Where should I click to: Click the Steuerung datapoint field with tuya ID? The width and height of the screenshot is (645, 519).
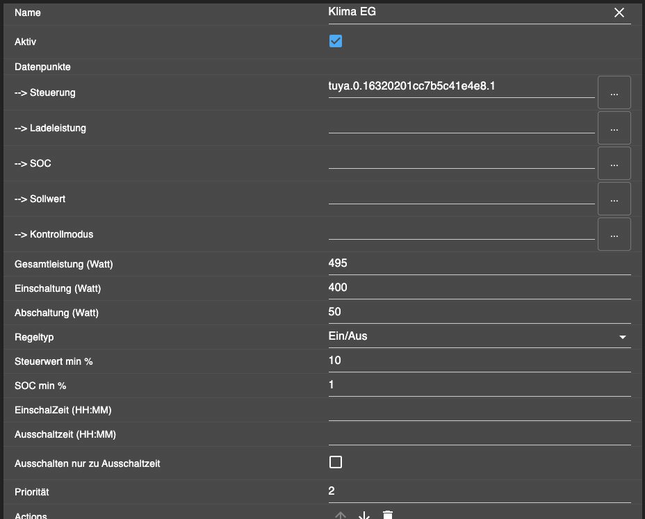(462, 87)
